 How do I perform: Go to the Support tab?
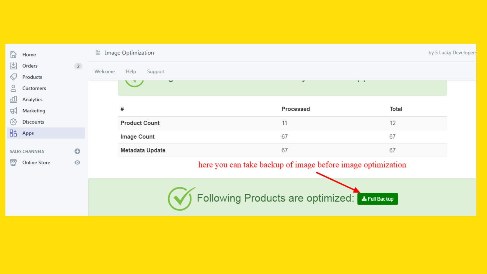156,71
